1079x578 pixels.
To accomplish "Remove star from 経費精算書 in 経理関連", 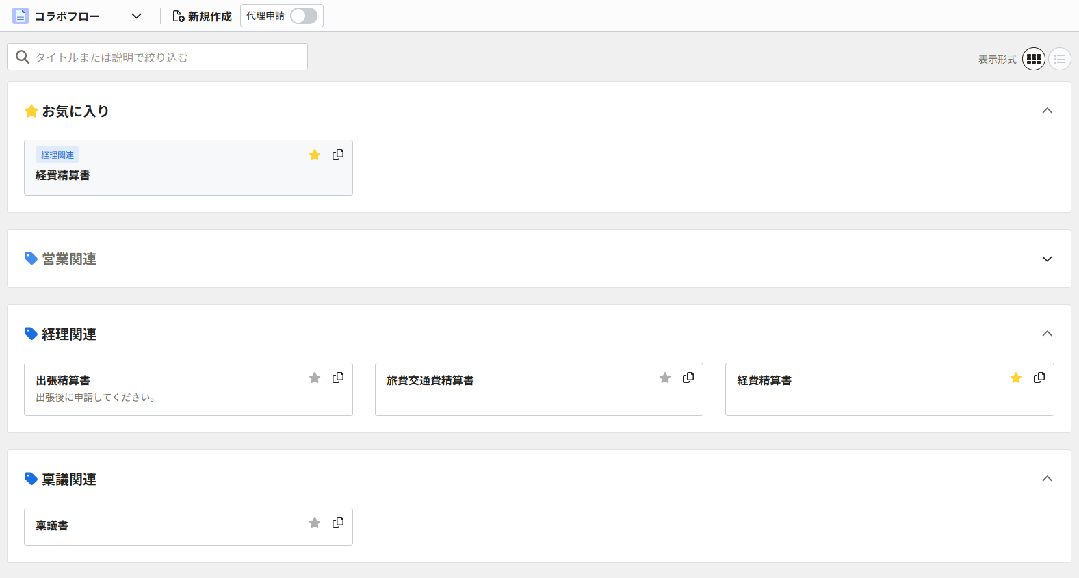I will (1016, 378).
